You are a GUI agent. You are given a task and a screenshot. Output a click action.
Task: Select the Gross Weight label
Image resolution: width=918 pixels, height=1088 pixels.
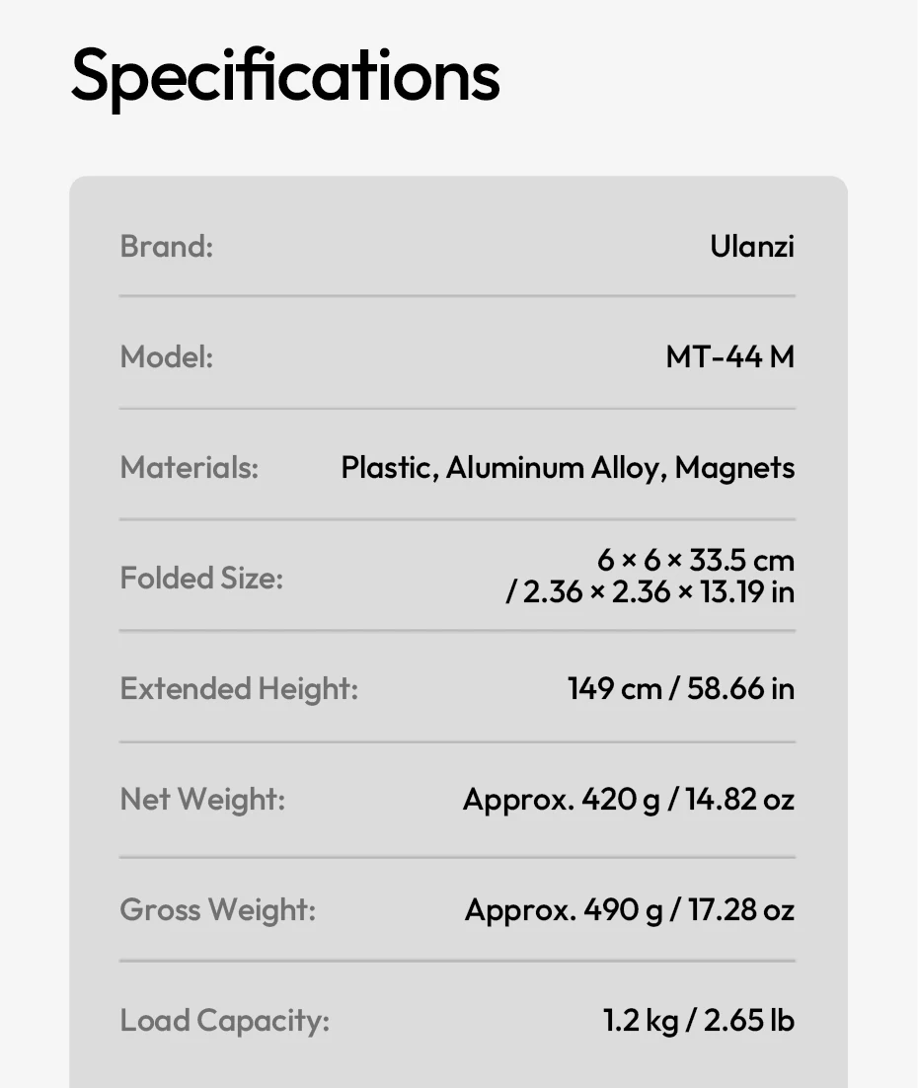[218, 910]
